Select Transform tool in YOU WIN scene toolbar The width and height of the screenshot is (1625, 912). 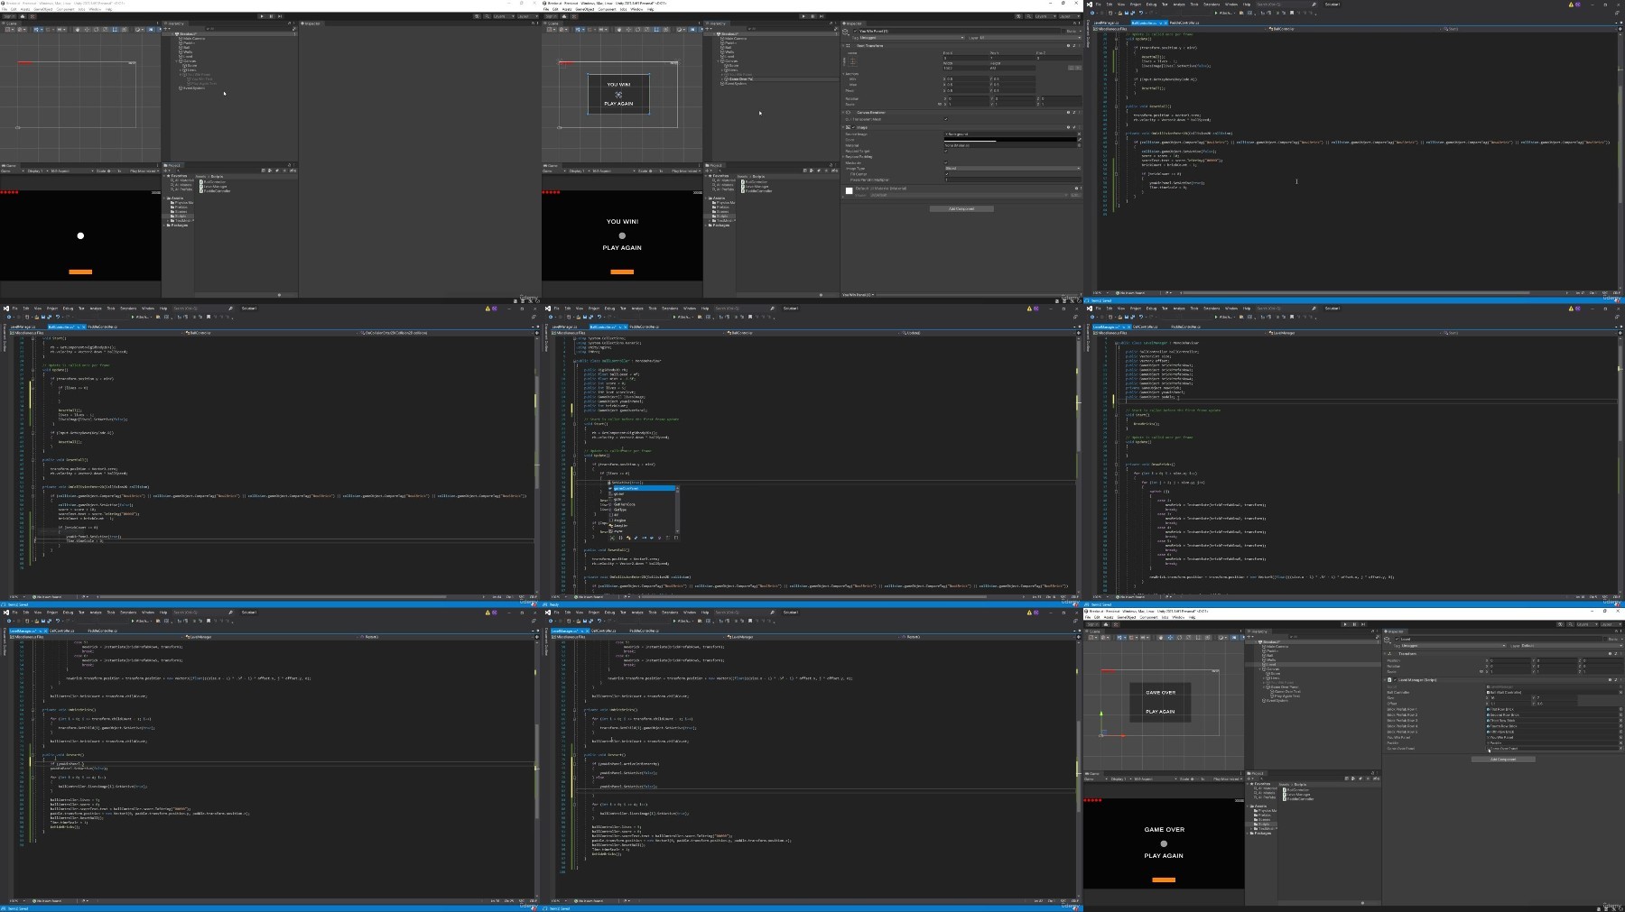click(666, 29)
